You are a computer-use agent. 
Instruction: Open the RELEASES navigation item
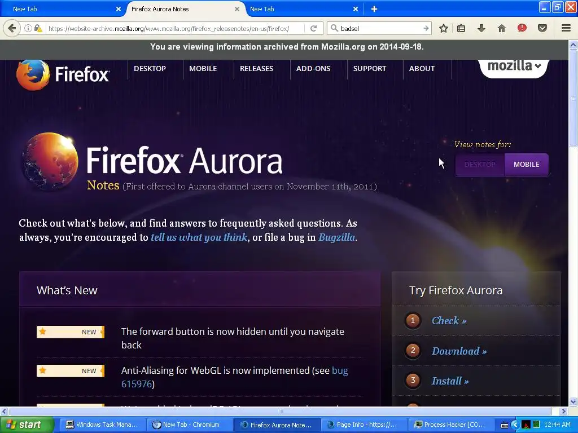tap(257, 68)
